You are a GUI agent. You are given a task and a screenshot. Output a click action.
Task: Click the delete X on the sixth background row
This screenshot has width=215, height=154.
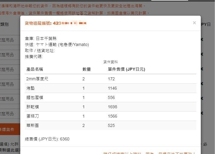(201, 113)
